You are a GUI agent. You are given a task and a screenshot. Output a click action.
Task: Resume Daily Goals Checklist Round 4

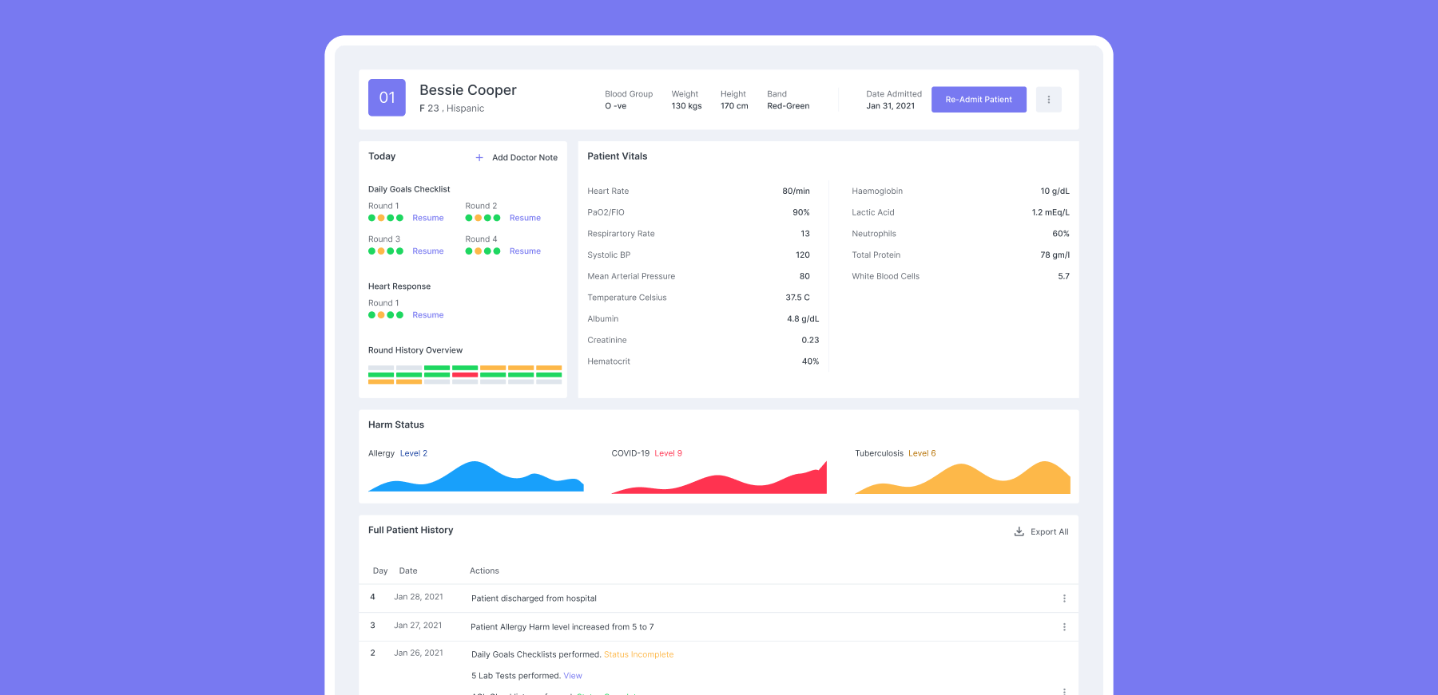tap(525, 251)
